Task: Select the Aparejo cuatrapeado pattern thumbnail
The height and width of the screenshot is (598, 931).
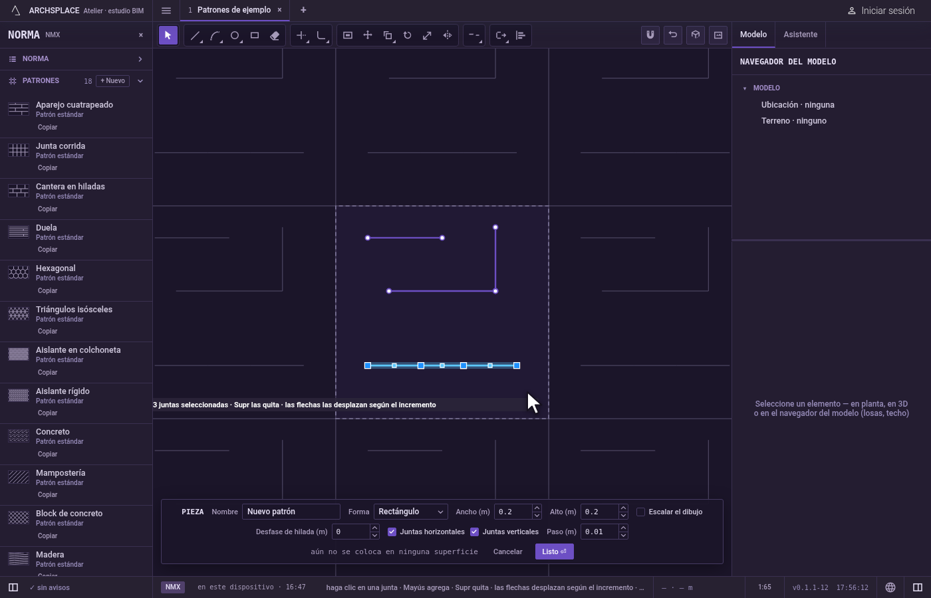Action: pyautogui.click(x=19, y=109)
